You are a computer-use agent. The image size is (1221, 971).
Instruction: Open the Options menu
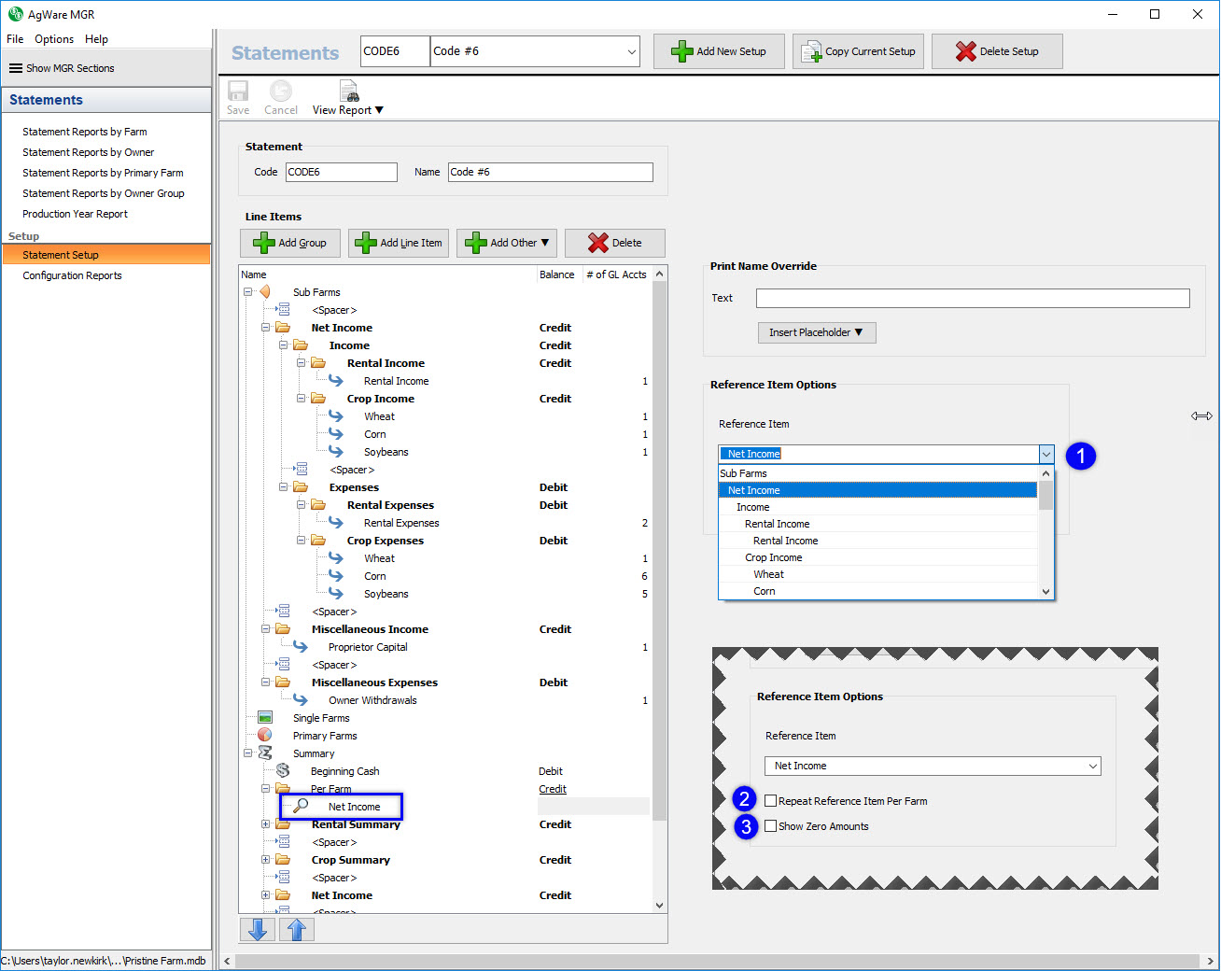[54, 39]
